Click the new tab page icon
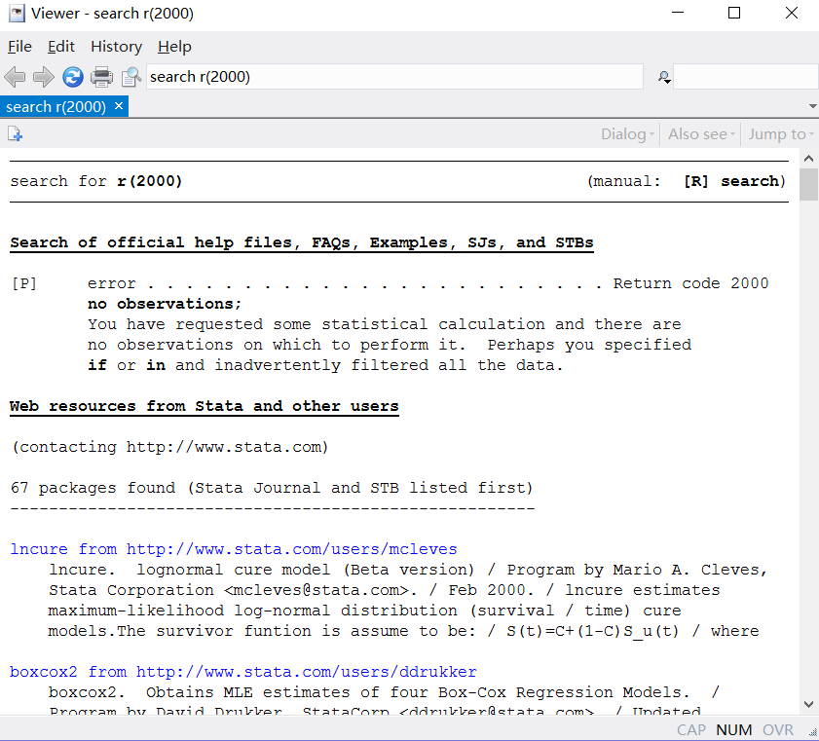819x741 pixels. [15, 134]
